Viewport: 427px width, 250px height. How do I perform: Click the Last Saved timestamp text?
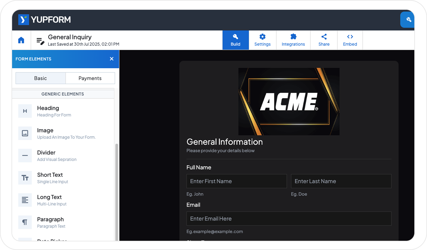84,44
